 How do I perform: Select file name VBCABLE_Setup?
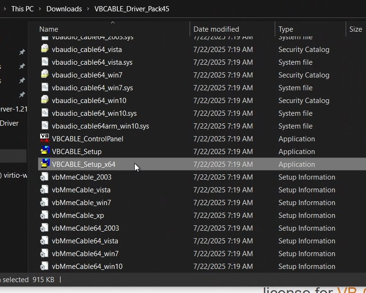pyautogui.click(x=77, y=152)
